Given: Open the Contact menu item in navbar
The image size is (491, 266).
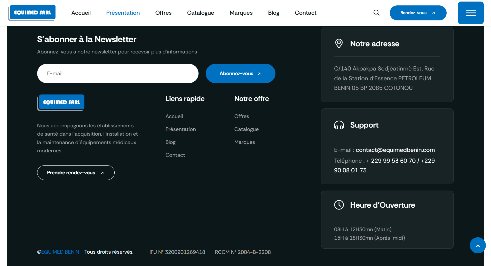Looking at the screenshot, I should point(306,13).
